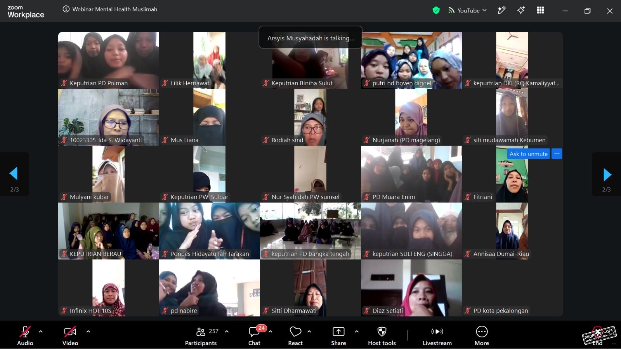Click the 10023305_Ida S. Widayanti name label
This screenshot has width=621, height=349.
(x=106, y=140)
